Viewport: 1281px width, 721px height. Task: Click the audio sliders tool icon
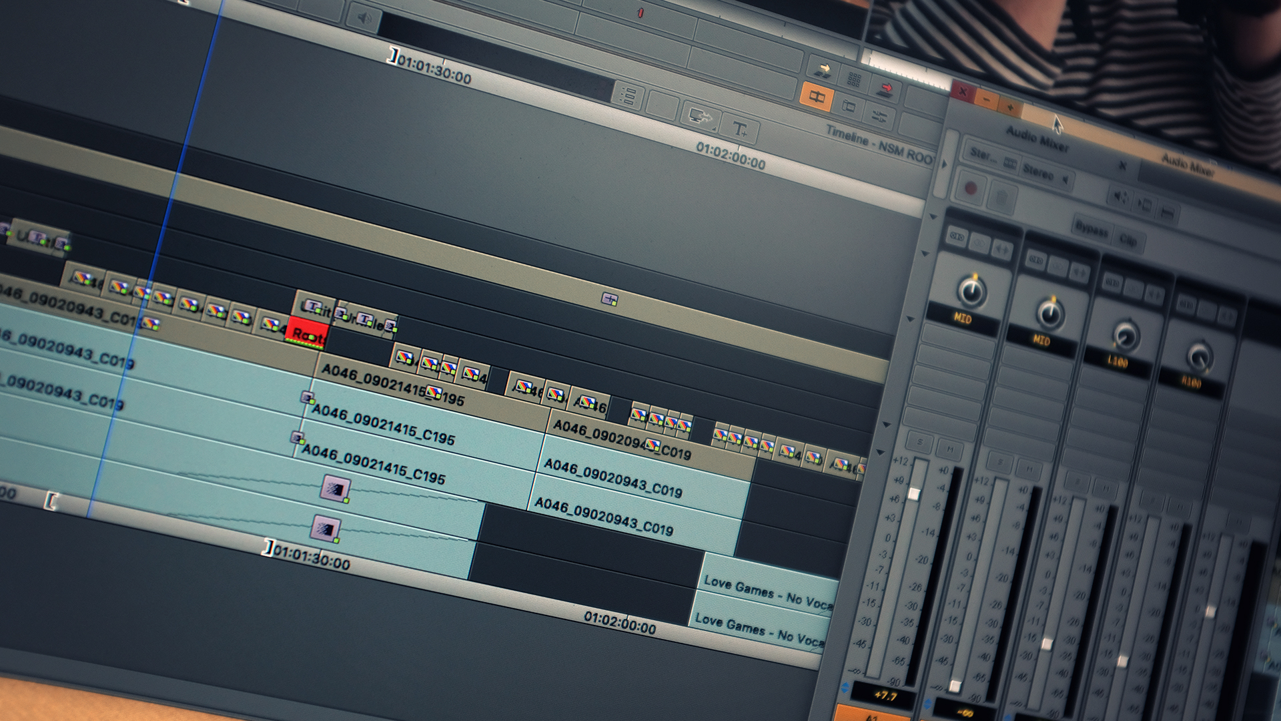coord(879,116)
